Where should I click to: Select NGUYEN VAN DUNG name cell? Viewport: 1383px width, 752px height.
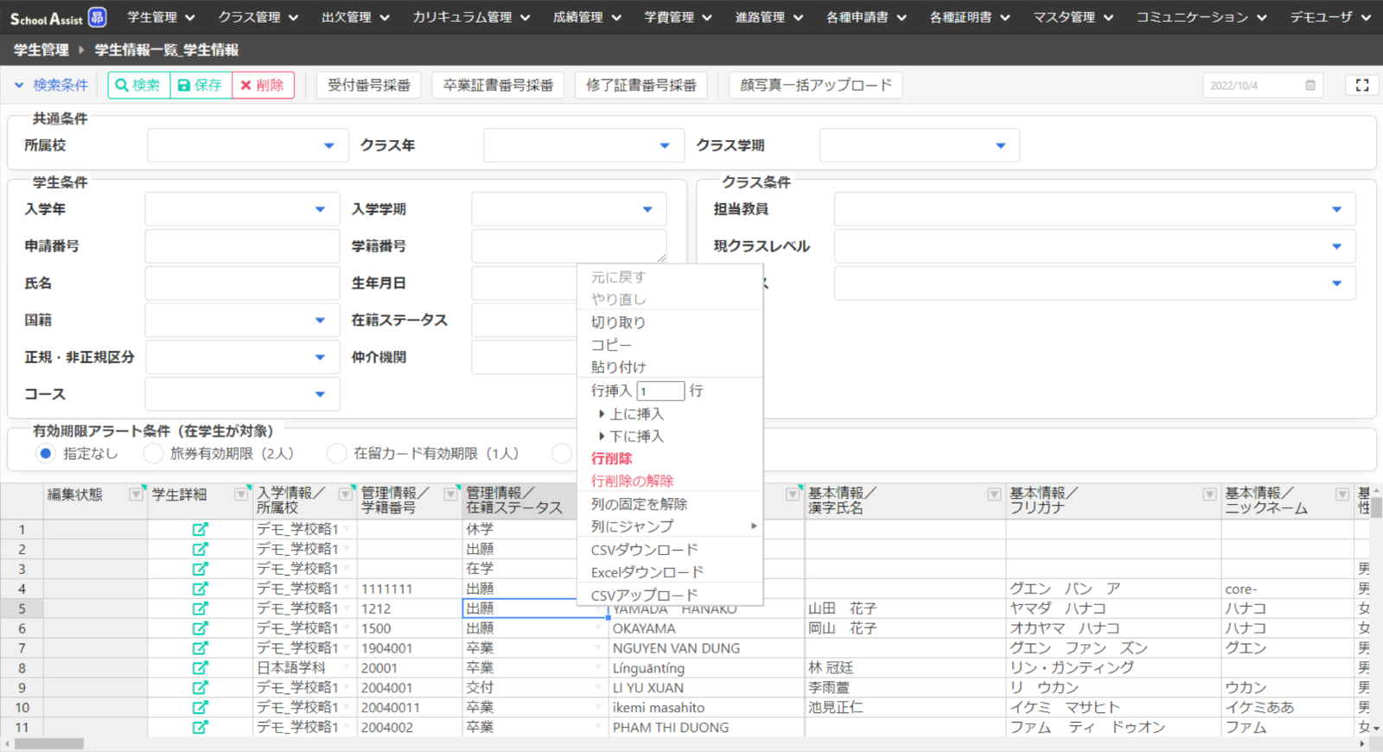[706, 648]
